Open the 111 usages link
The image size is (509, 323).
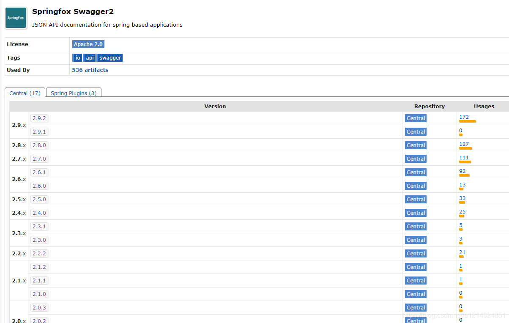[x=464, y=158]
